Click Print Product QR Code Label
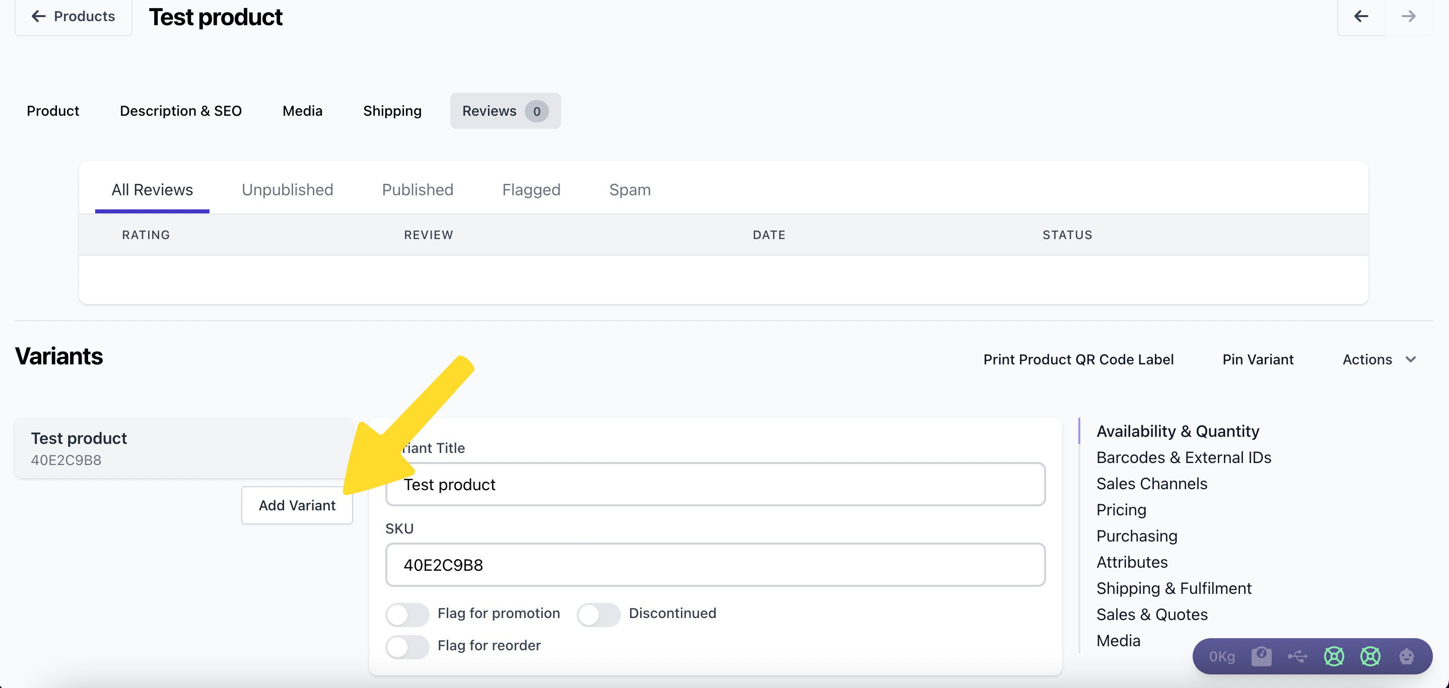This screenshot has height=688, width=1449. [1078, 359]
